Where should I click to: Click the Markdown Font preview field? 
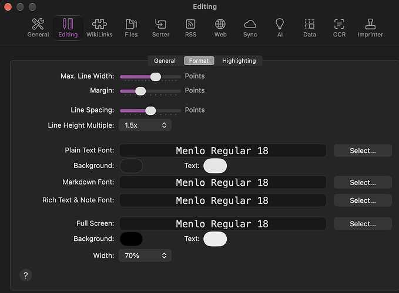tap(223, 182)
